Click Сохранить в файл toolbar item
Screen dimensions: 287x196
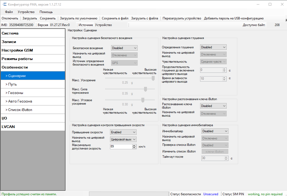pos(115,18)
